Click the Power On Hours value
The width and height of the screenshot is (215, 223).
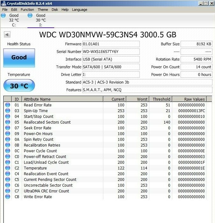point(196,75)
